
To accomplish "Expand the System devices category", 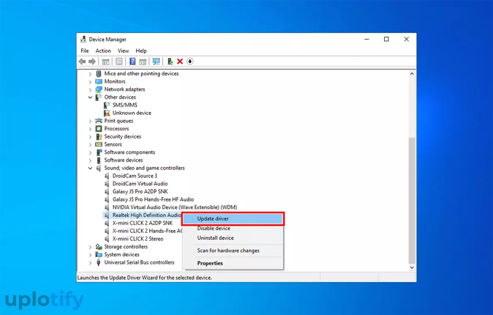I will coord(90,255).
